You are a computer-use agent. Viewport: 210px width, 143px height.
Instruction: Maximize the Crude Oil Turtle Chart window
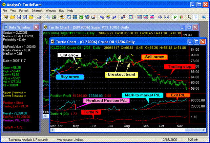[197, 42]
